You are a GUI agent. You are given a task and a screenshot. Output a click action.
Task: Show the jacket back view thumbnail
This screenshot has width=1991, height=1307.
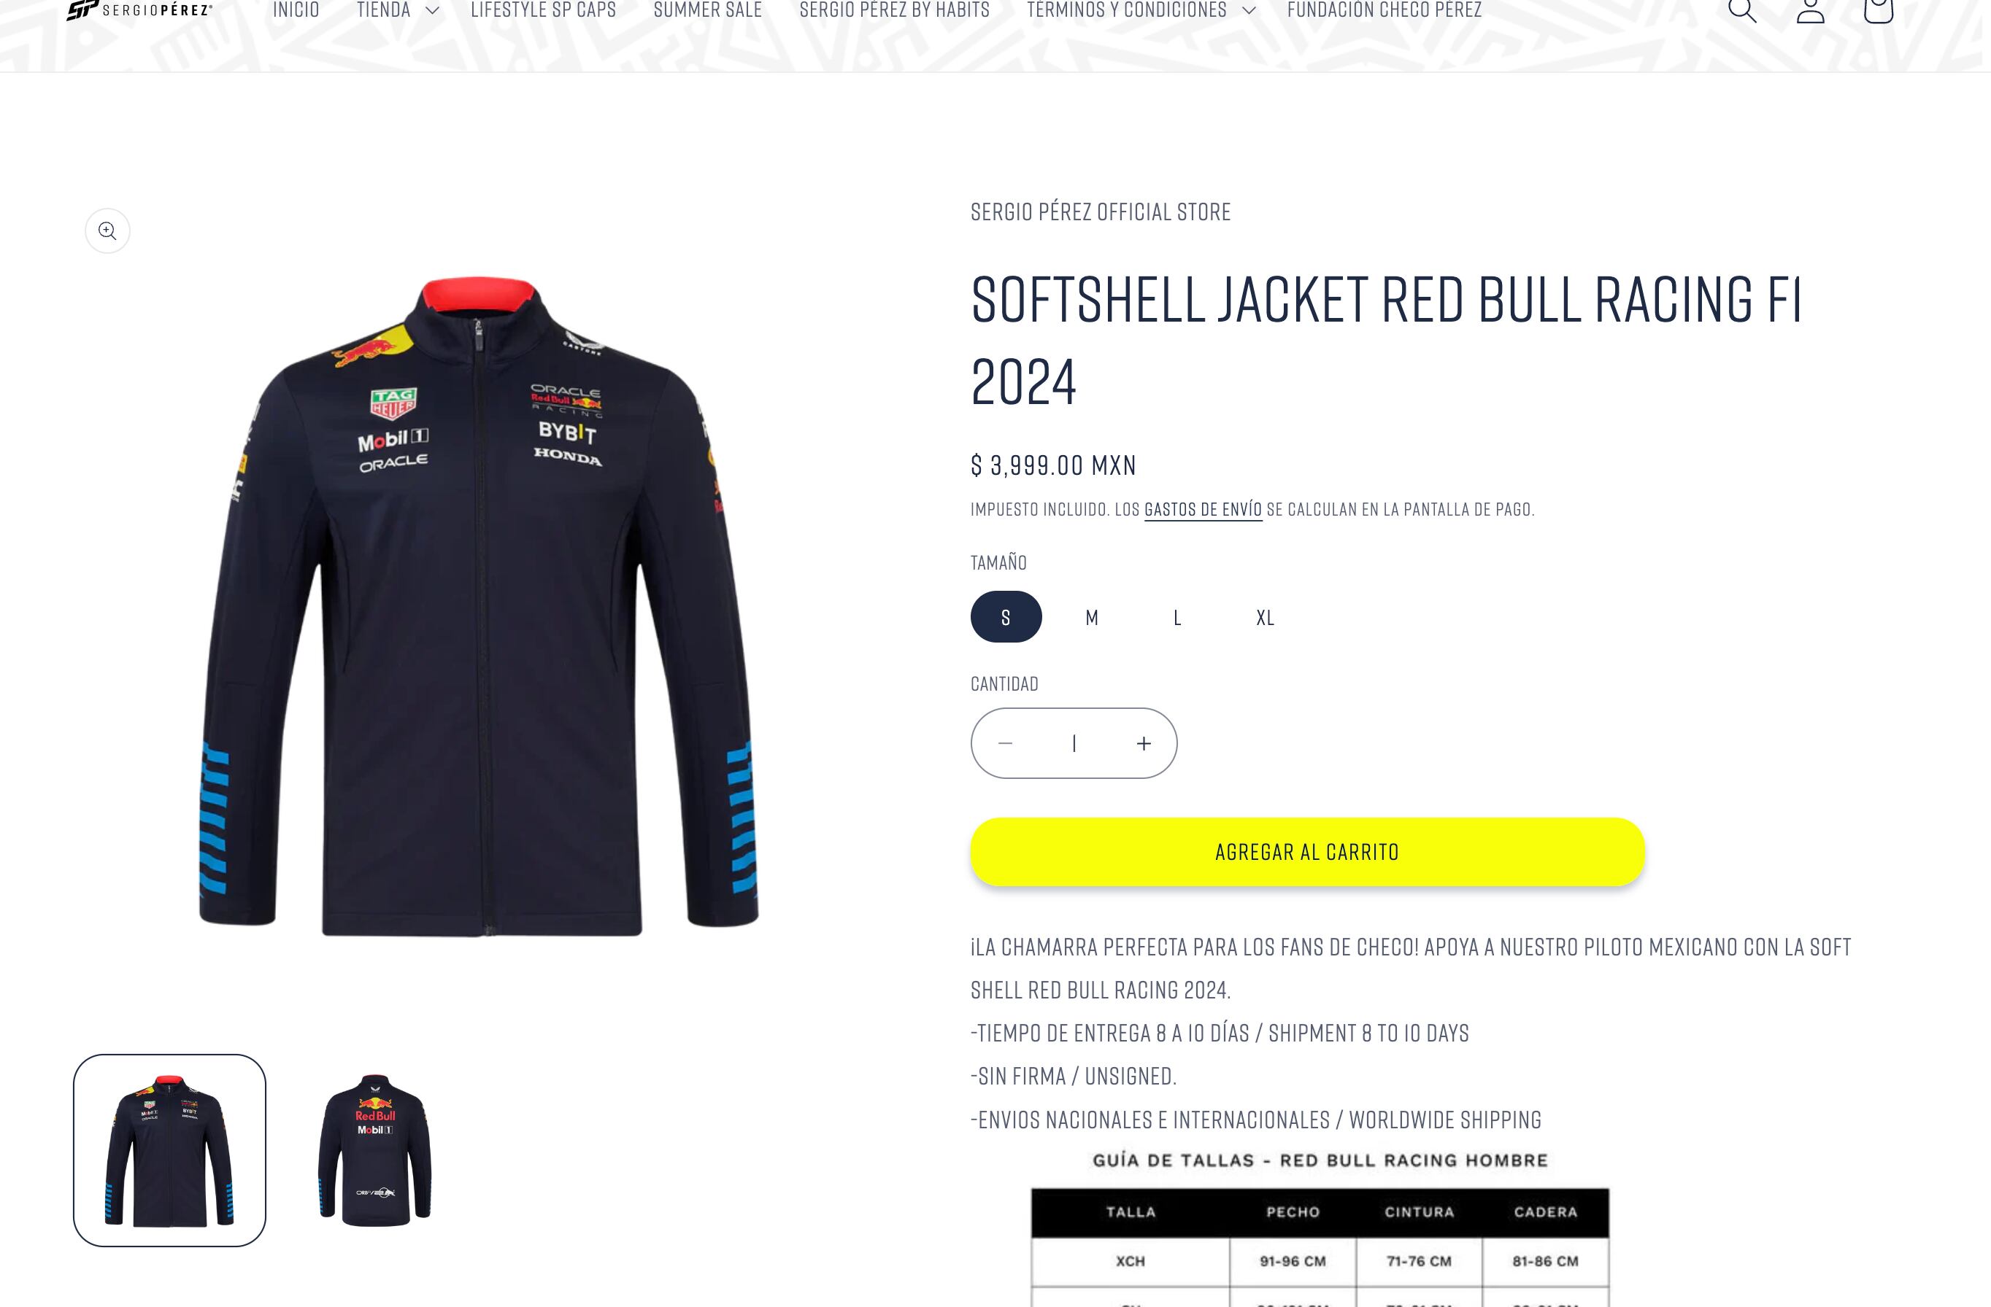pos(375,1151)
